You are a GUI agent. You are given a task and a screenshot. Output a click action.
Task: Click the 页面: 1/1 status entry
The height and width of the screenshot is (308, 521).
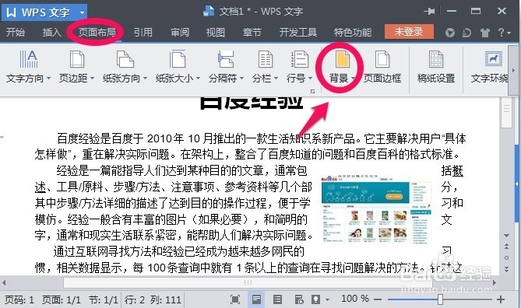point(62,300)
